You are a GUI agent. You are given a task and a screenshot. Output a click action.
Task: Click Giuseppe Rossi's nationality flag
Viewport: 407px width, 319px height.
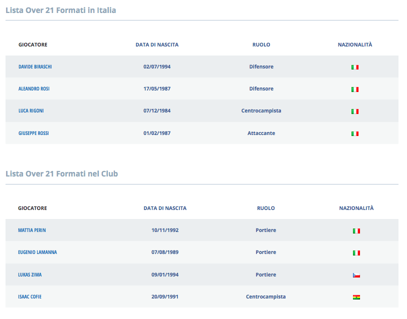355,133
